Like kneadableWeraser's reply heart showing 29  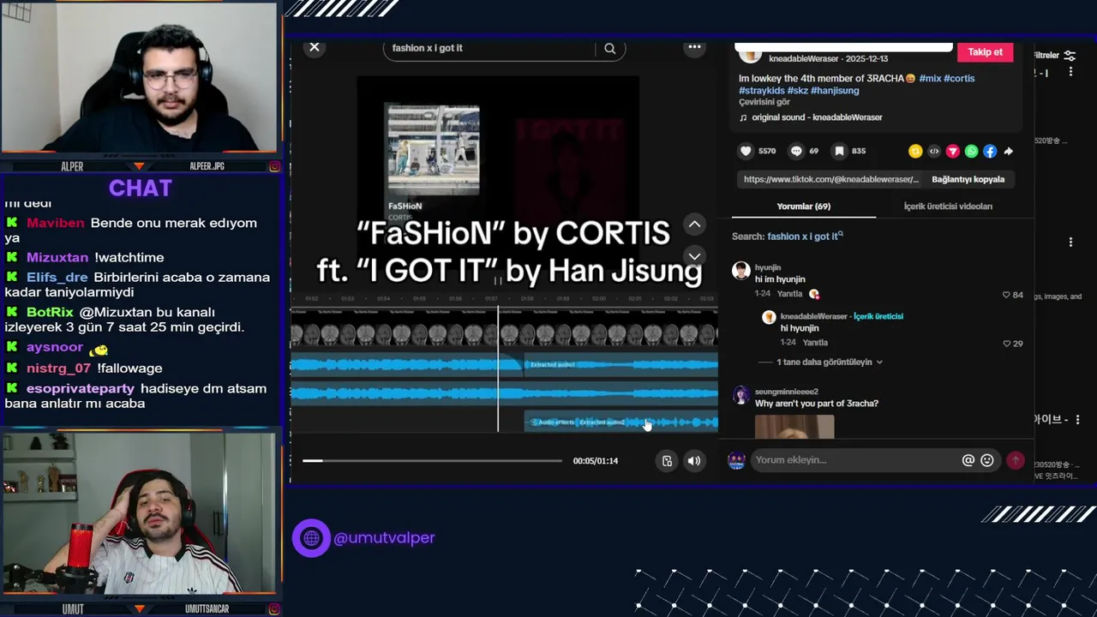click(x=1006, y=344)
